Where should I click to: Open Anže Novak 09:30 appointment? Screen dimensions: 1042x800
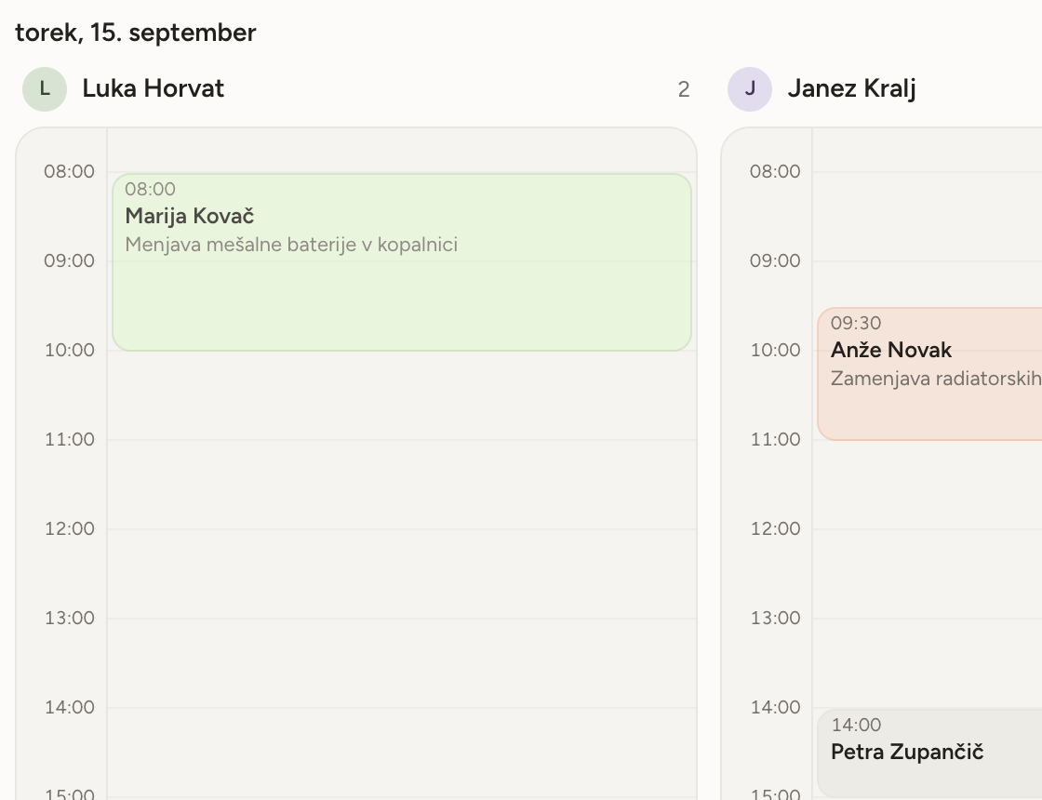(929, 374)
